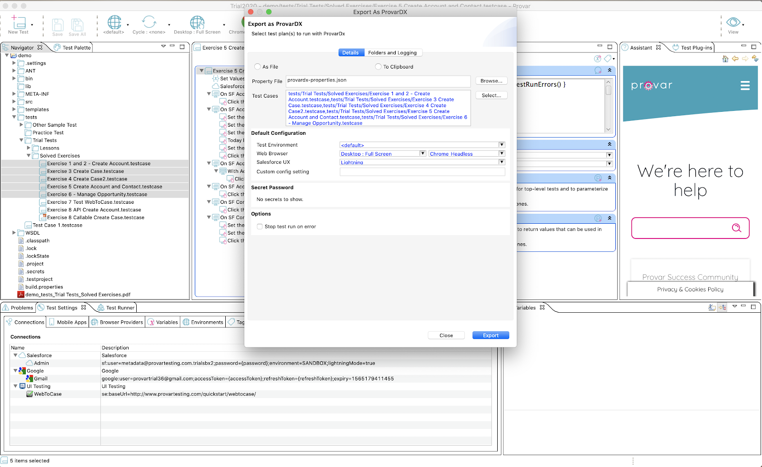The width and height of the screenshot is (762, 467).
Task: Click the Cycle : <none> toolbar icon
Action: [149, 22]
